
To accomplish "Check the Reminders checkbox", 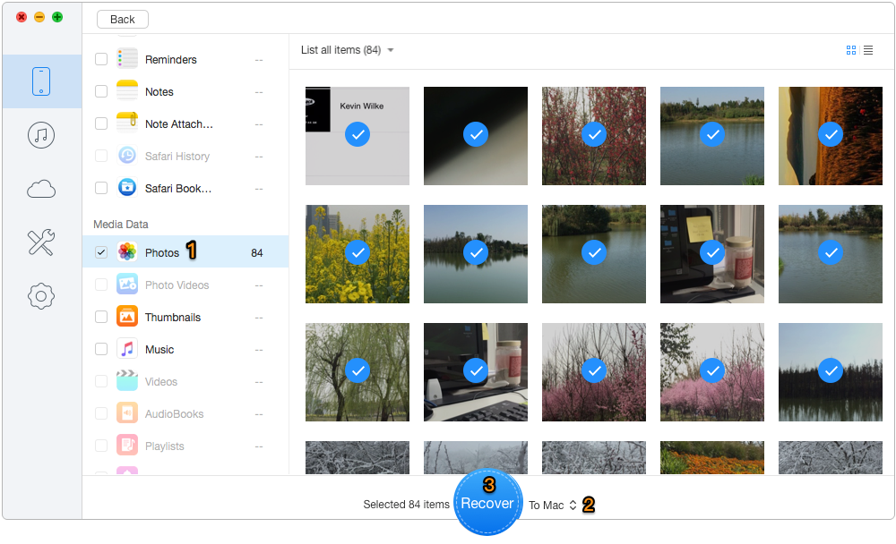I will pos(101,59).
